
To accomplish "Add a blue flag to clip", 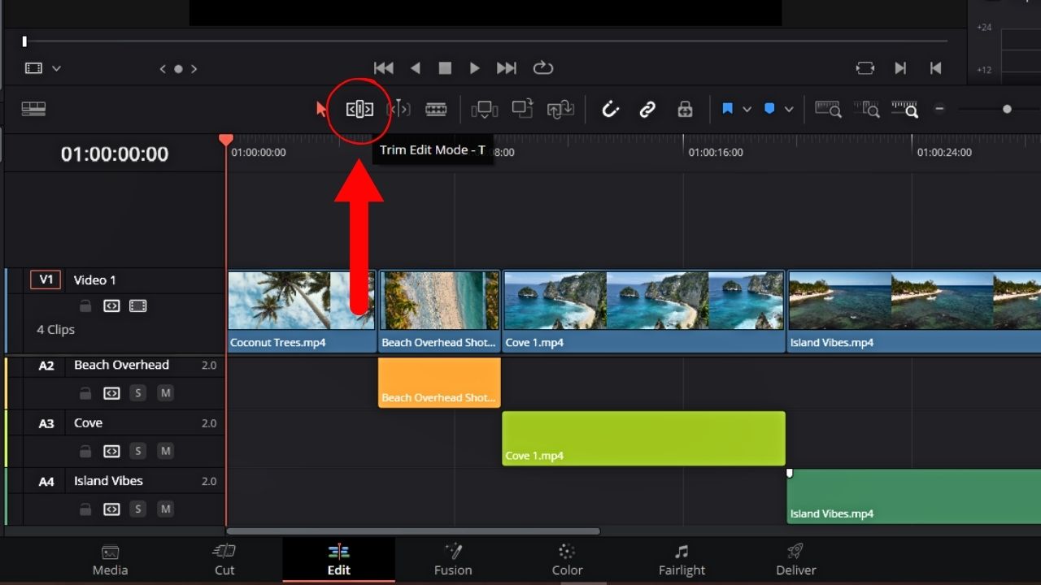I will pyautogui.click(x=727, y=109).
